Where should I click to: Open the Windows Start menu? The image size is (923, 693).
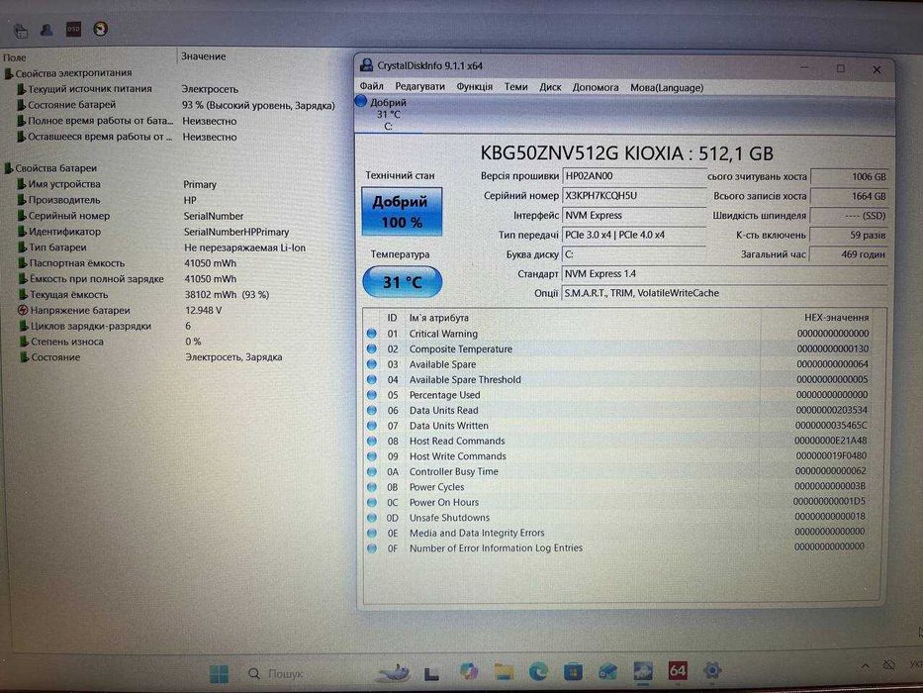tap(219, 673)
